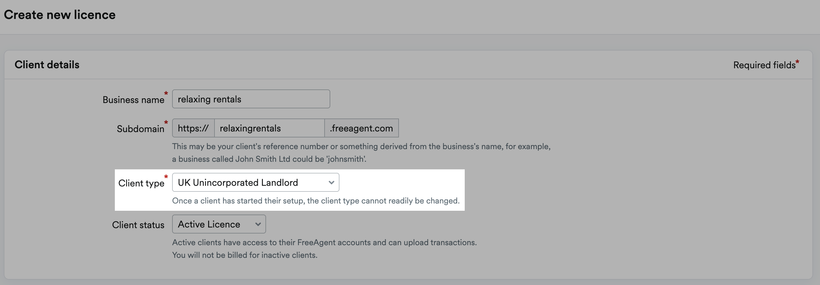This screenshot has height=285, width=820.
Task: Open the Client status dropdown
Action: point(219,224)
